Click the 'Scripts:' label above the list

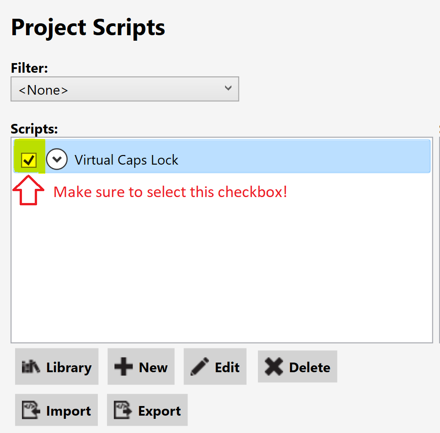tap(34, 129)
